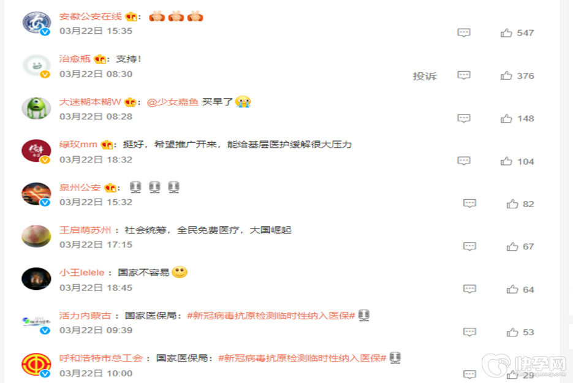Reply to 治愈瓶's comment via speech-bubble icon
This screenshot has height=383, width=573.
pyautogui.click(x=464, y=75)
